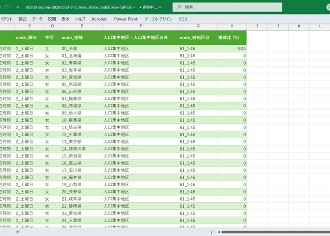Open the Power Pivot tab
330x236 pixels.
[x=126, y=19]
